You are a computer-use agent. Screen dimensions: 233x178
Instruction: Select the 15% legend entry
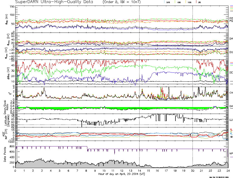coord(179,2)
